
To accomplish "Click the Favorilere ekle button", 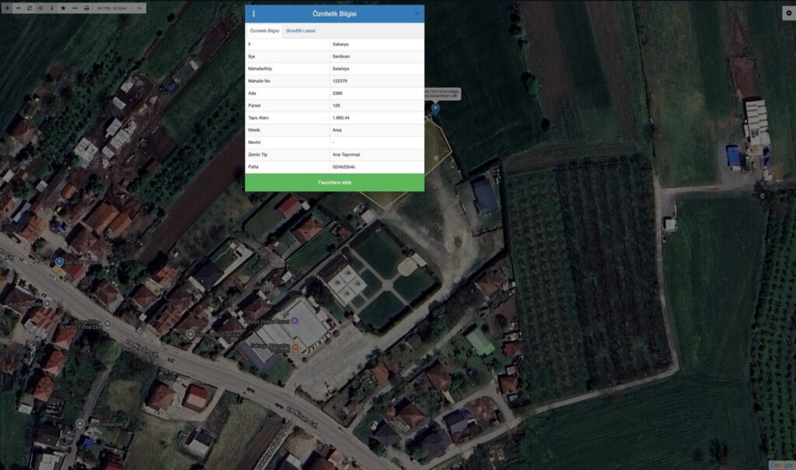I will [x=334, y=182].
